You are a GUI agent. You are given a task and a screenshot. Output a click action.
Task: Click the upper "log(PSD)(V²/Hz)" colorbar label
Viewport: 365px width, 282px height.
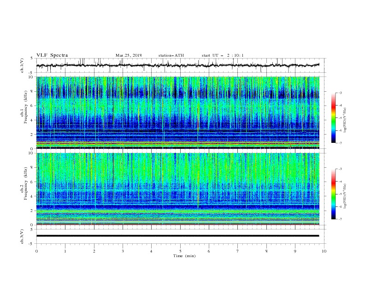[345, 120]
